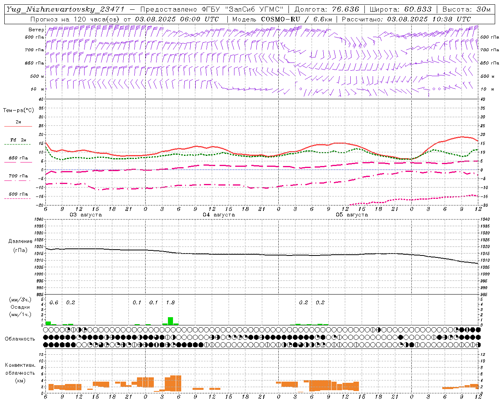Click the latitude value Широта: 60.833

coord(400,10)
